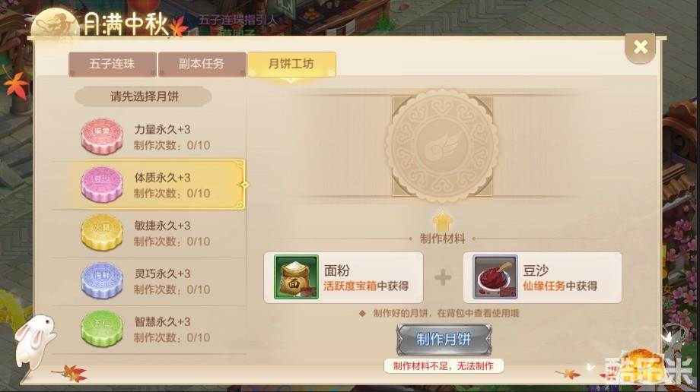Select the green 五仁 mooncake icon
This screenshot has height=392, width=700.
point(102,329)
